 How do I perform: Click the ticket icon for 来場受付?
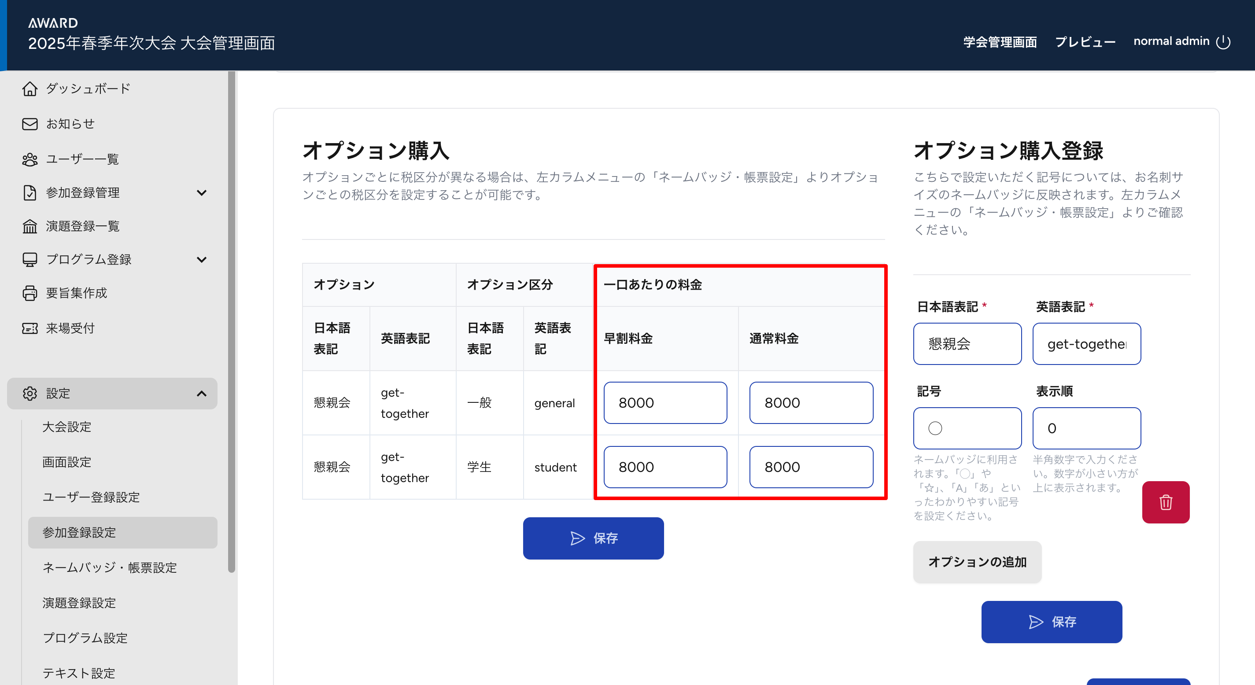[x=30, y=328]
